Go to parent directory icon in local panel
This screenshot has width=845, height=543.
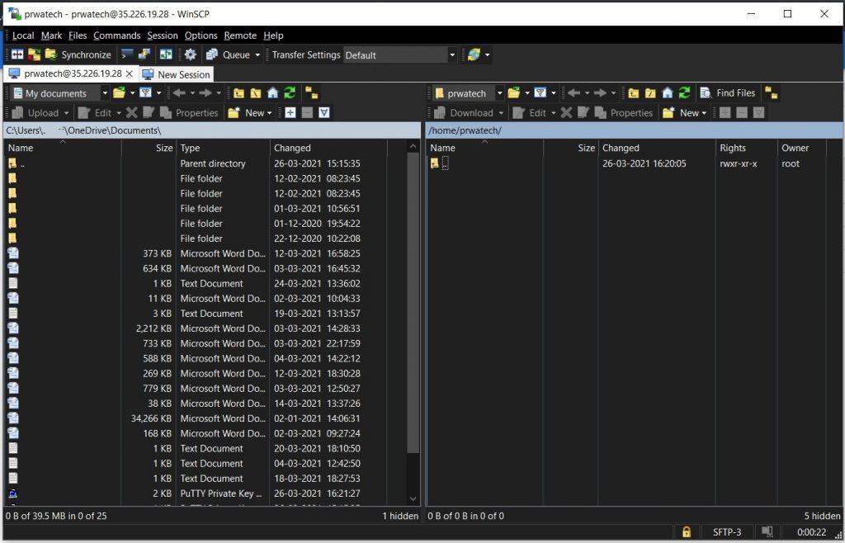pyautogui.click(x=238, y=93)
